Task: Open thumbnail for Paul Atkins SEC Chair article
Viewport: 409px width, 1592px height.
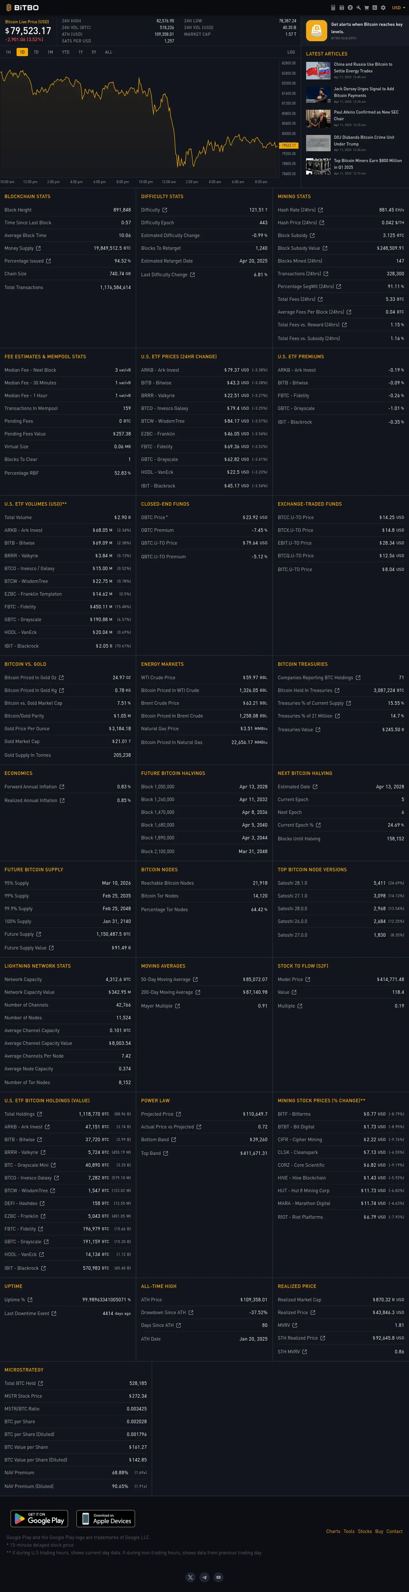Action: [318, 118]
